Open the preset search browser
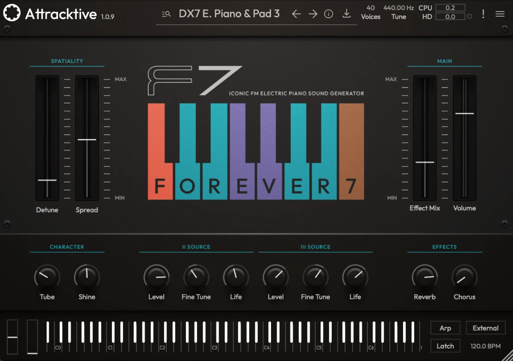Image resolution: width=513 pixels, height=361 pixels. 166,14
